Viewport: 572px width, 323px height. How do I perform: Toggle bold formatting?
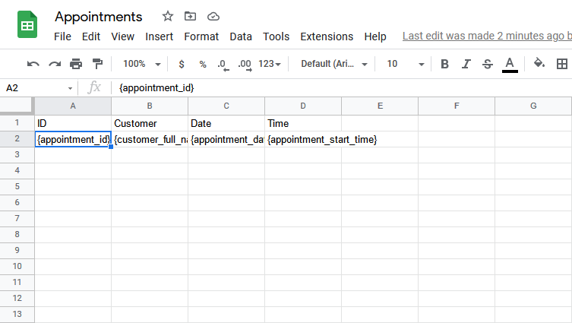point(445,64)
